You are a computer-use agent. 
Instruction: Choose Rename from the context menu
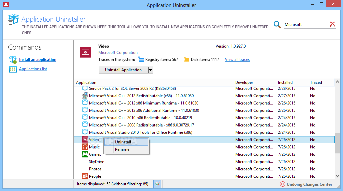[x=126, y=149]
